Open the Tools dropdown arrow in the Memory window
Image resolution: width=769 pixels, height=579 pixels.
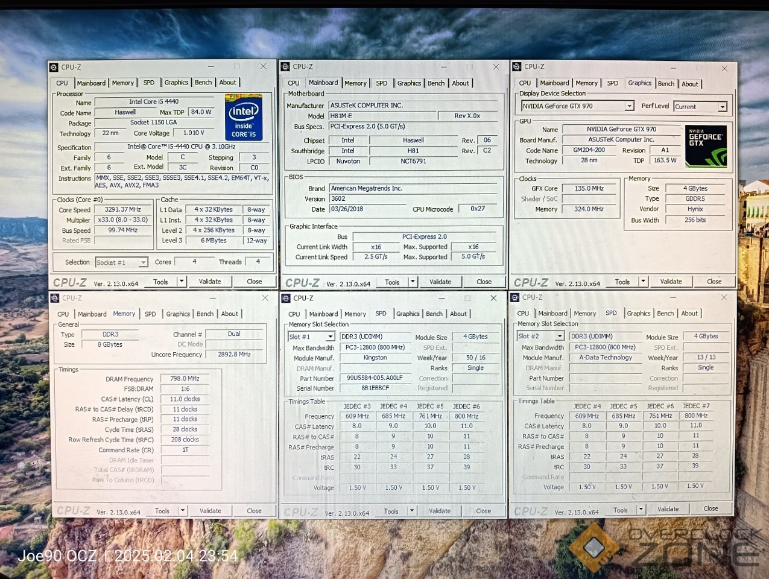point(182,511)
